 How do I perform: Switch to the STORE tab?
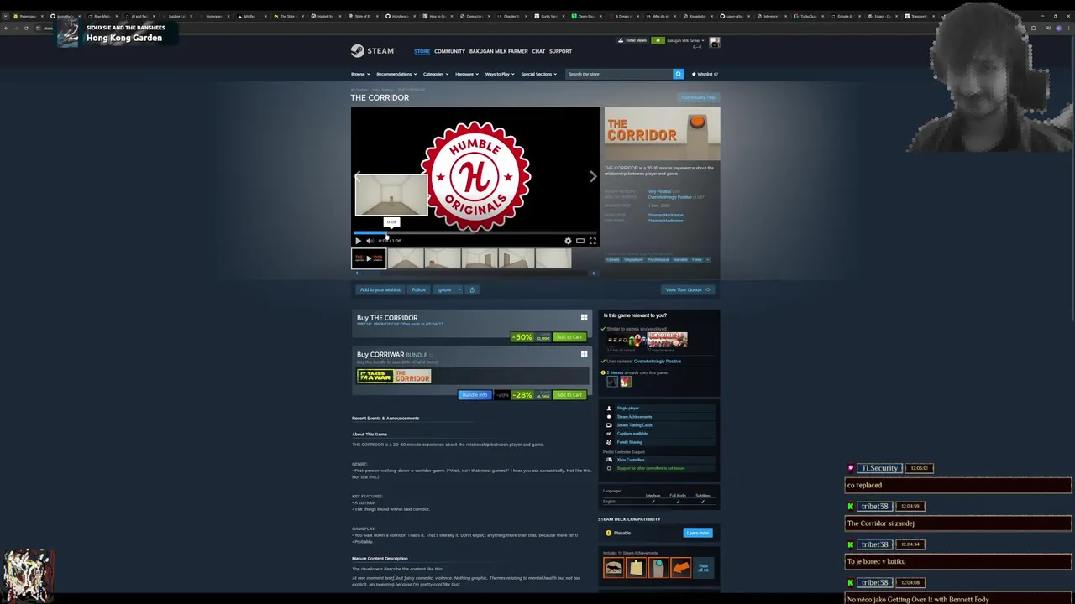[x=422, y=51]
